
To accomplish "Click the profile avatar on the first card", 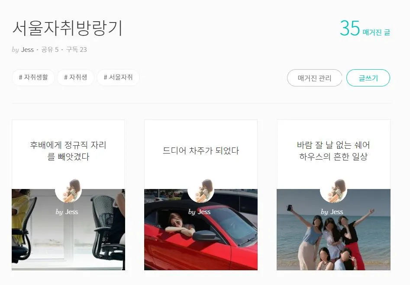I will pos(68,190).
